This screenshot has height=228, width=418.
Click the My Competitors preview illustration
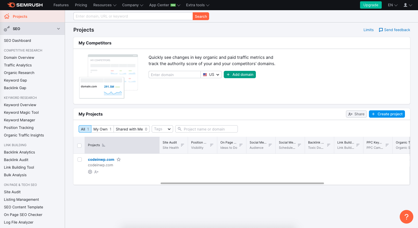pos(109,76)
